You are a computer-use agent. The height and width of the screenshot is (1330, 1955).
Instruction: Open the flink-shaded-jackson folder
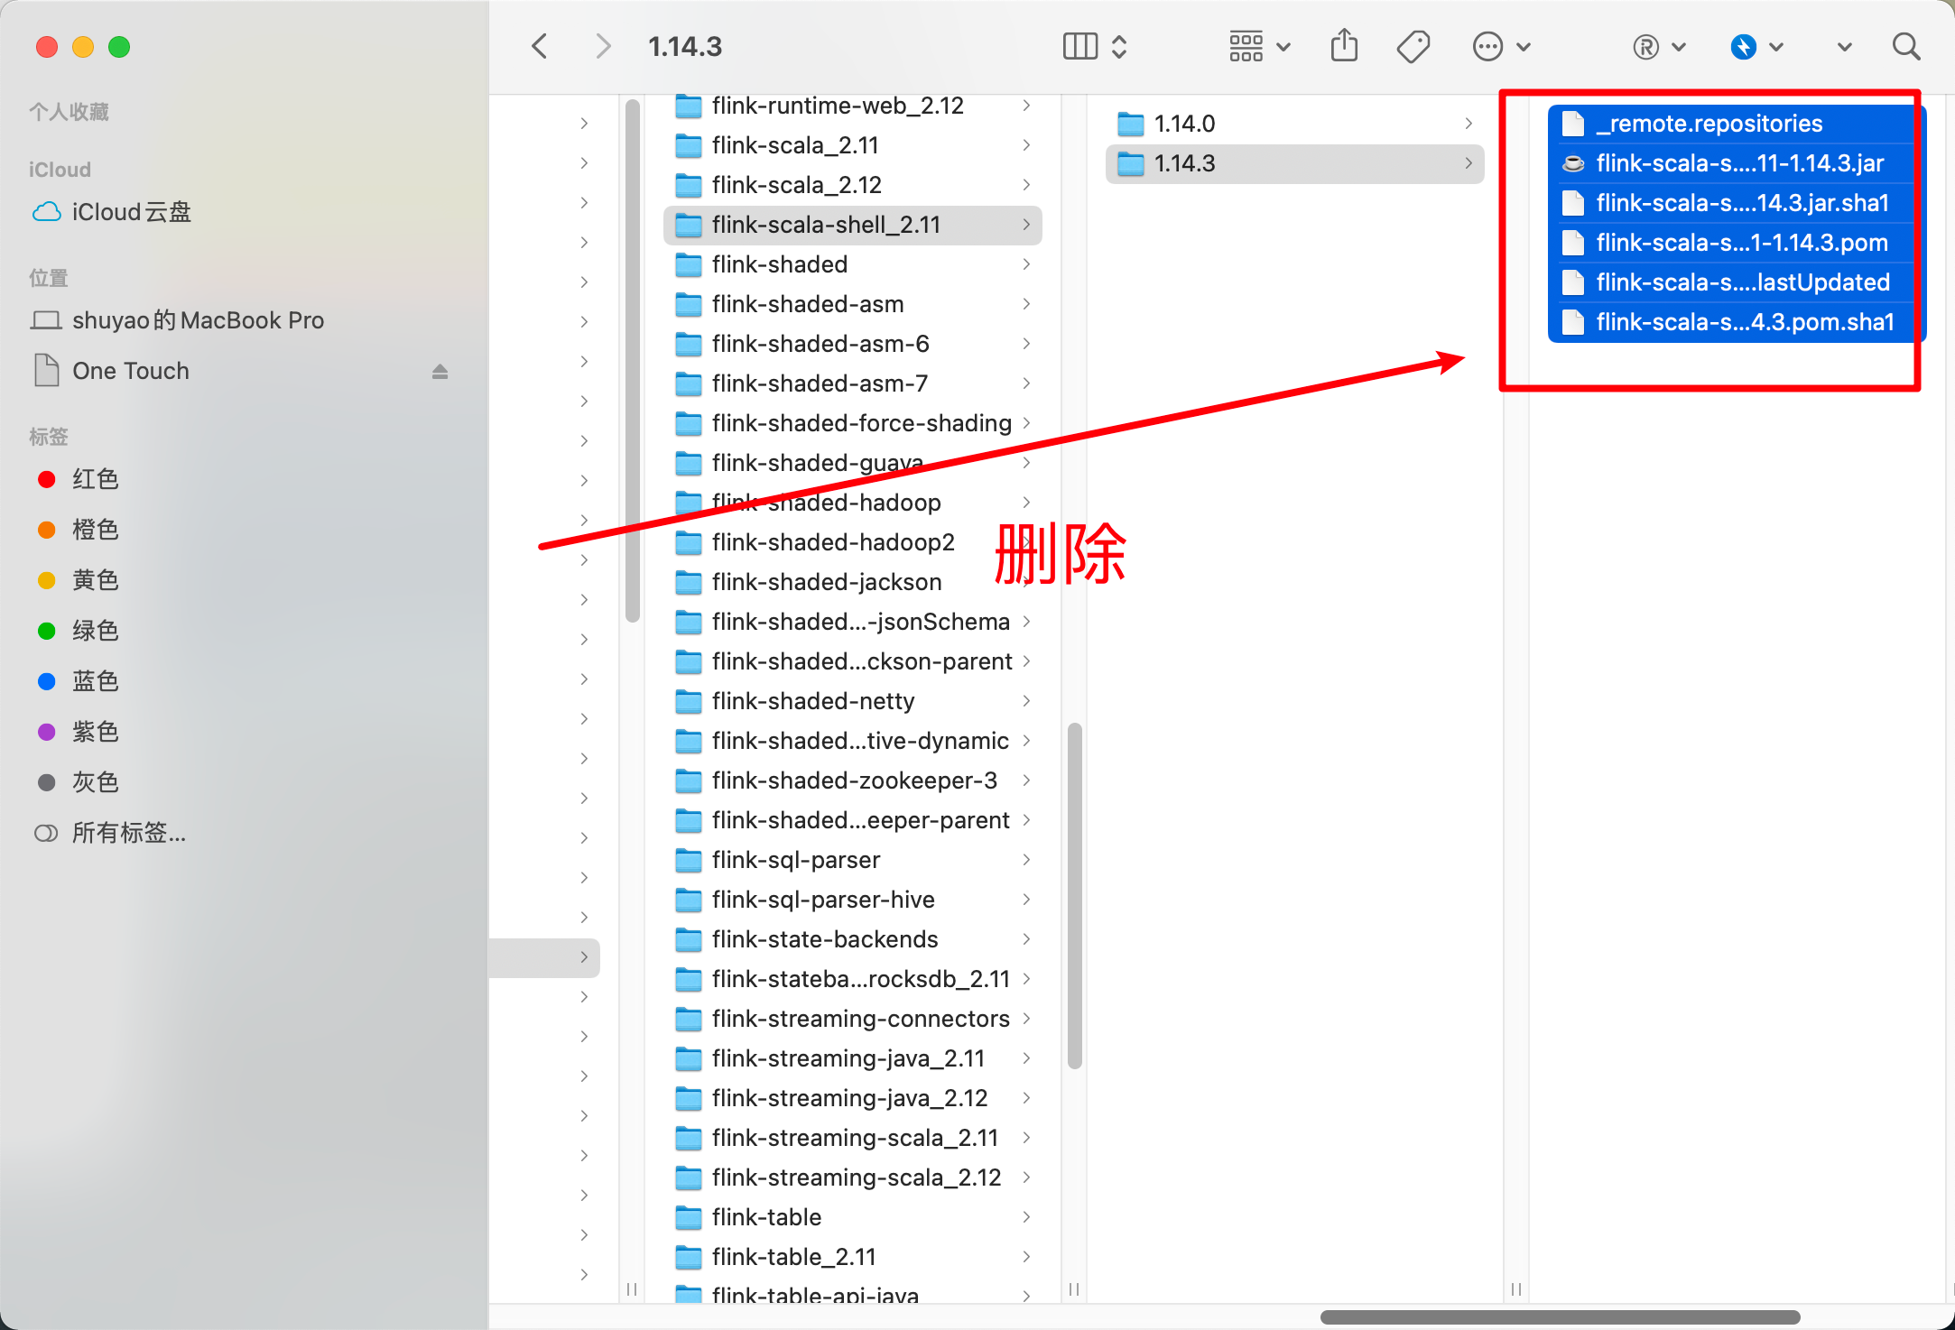(x=852, y=582)
